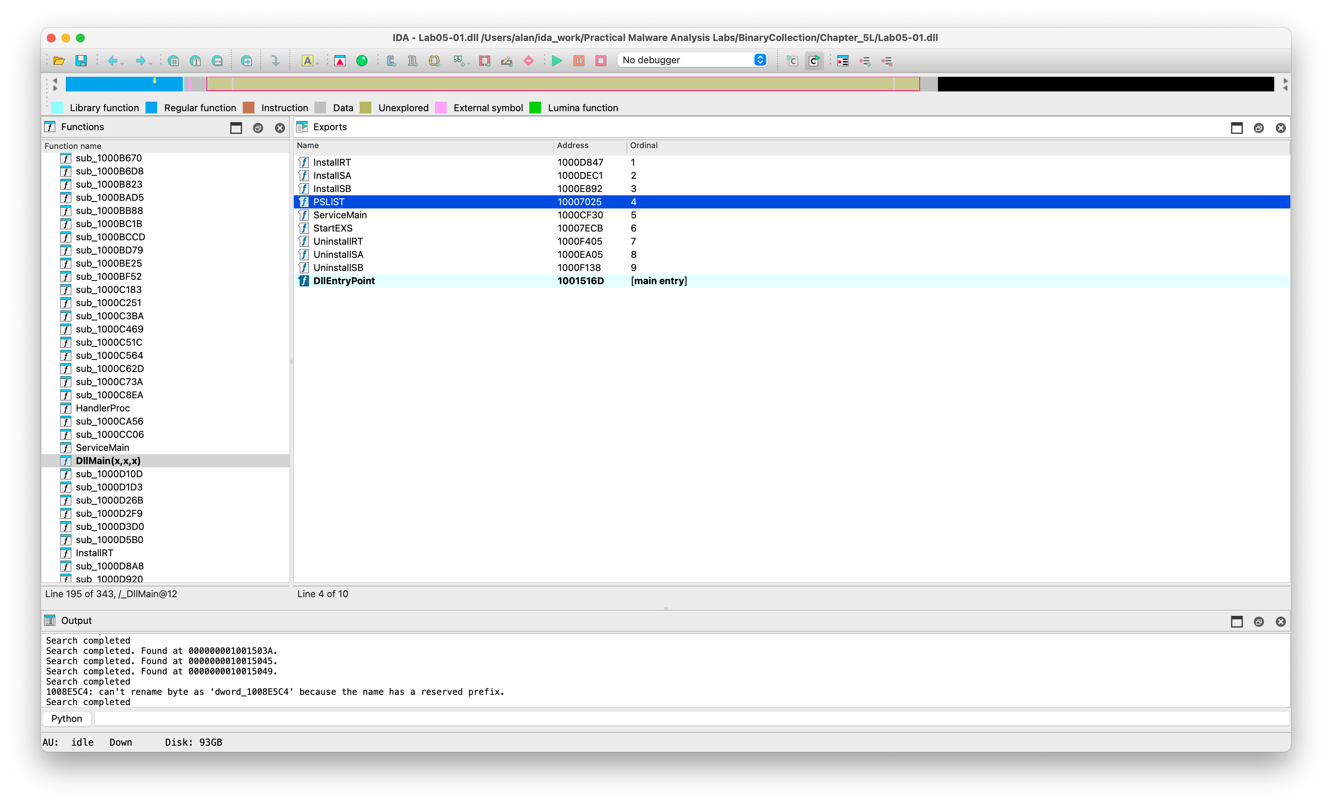1332x806 pixels.
Task: Click the Regular function legend color swatch
Action: pos(151,108)
